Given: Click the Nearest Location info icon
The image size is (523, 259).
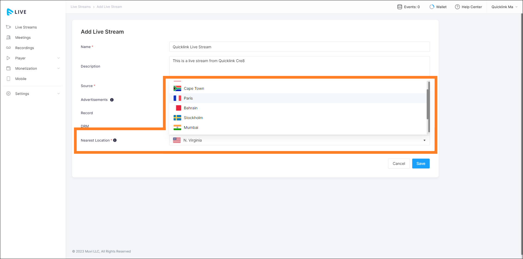Looking at the screenshot, I should (115, 140).
